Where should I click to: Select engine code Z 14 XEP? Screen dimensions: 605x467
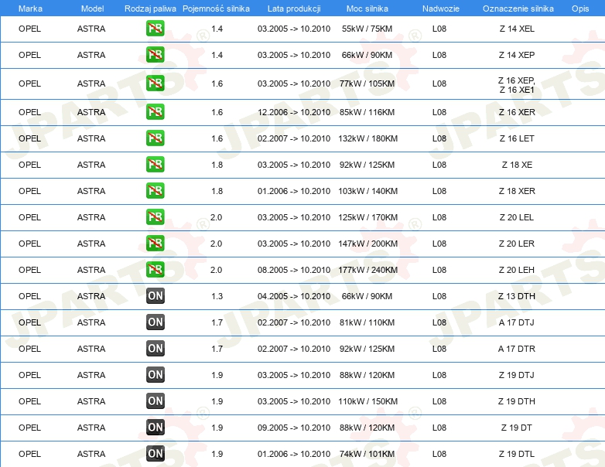517,55
